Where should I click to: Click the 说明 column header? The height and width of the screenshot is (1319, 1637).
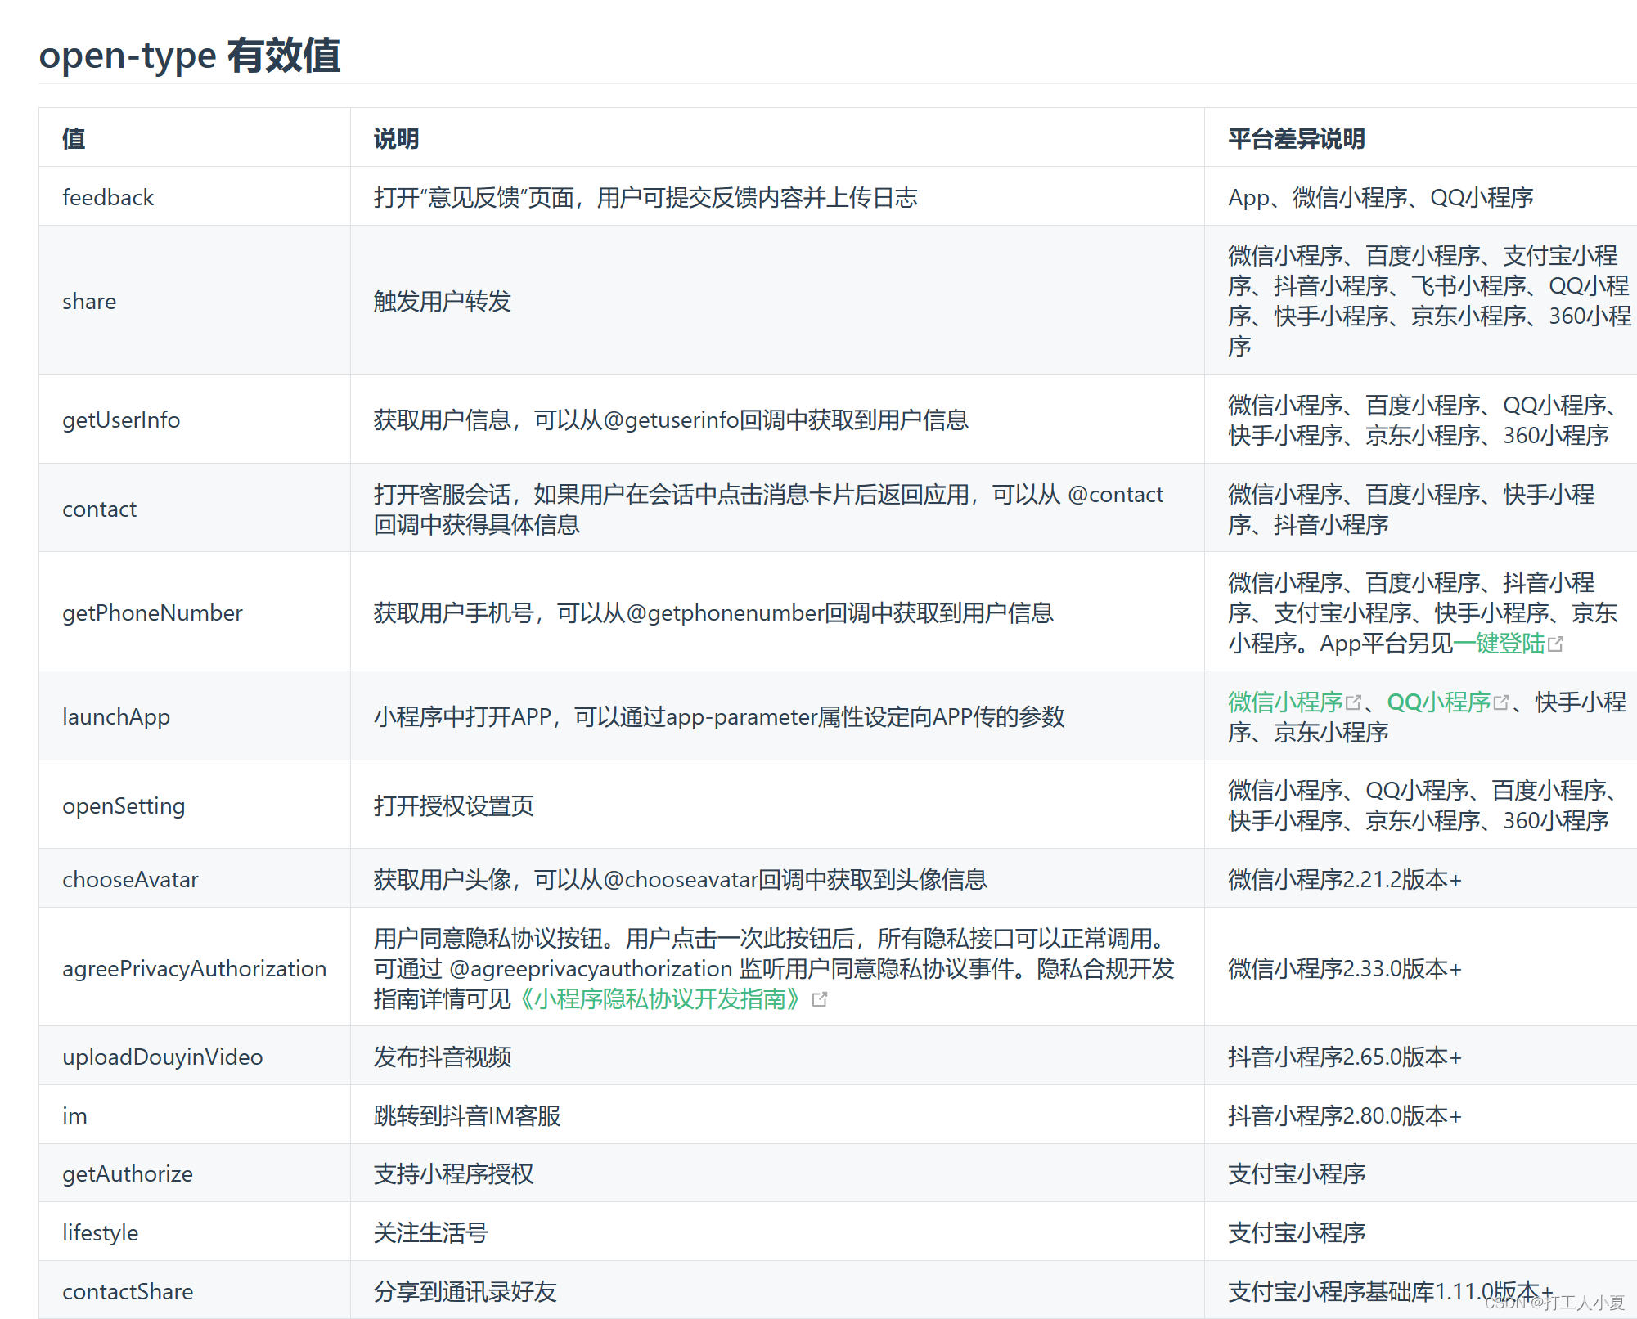coord(396,139)
